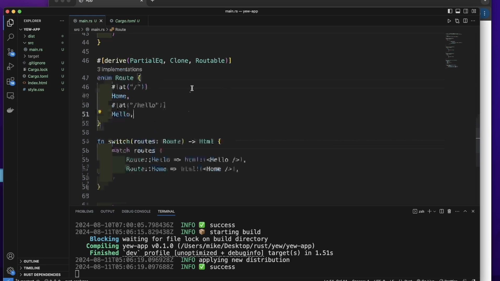Click the lightbulb code action icon
500x281 pixels.
100,112
